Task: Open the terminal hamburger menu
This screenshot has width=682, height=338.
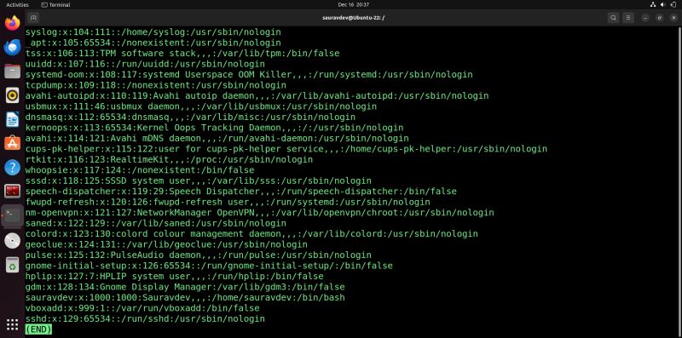Action: [x=628, y=18]
